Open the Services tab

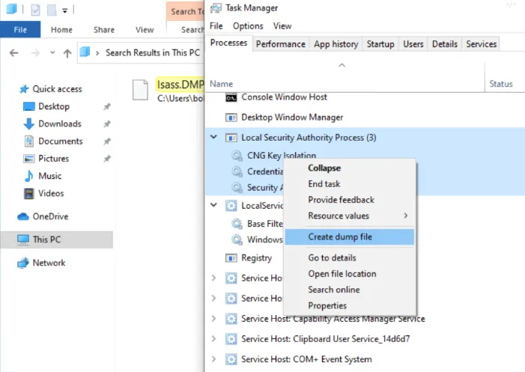point(481,44)
